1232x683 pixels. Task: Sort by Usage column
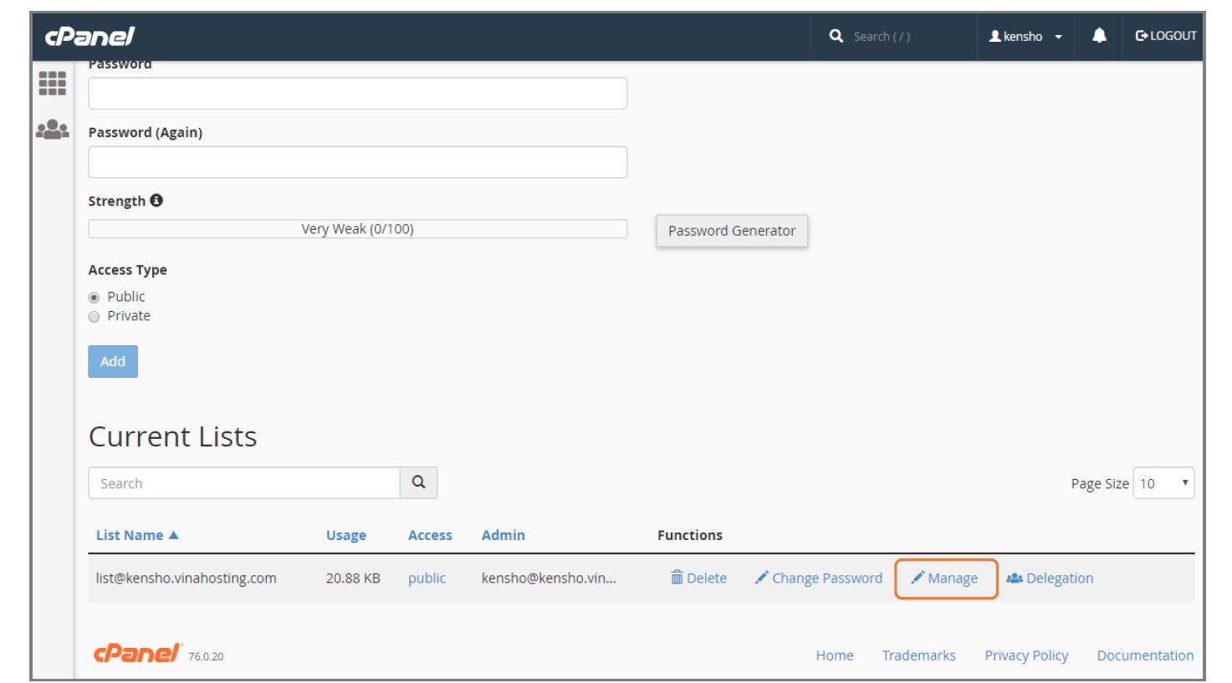coord(346,535)
